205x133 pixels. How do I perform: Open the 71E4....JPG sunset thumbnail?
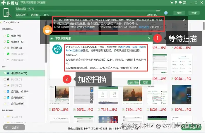coord(133,96)
